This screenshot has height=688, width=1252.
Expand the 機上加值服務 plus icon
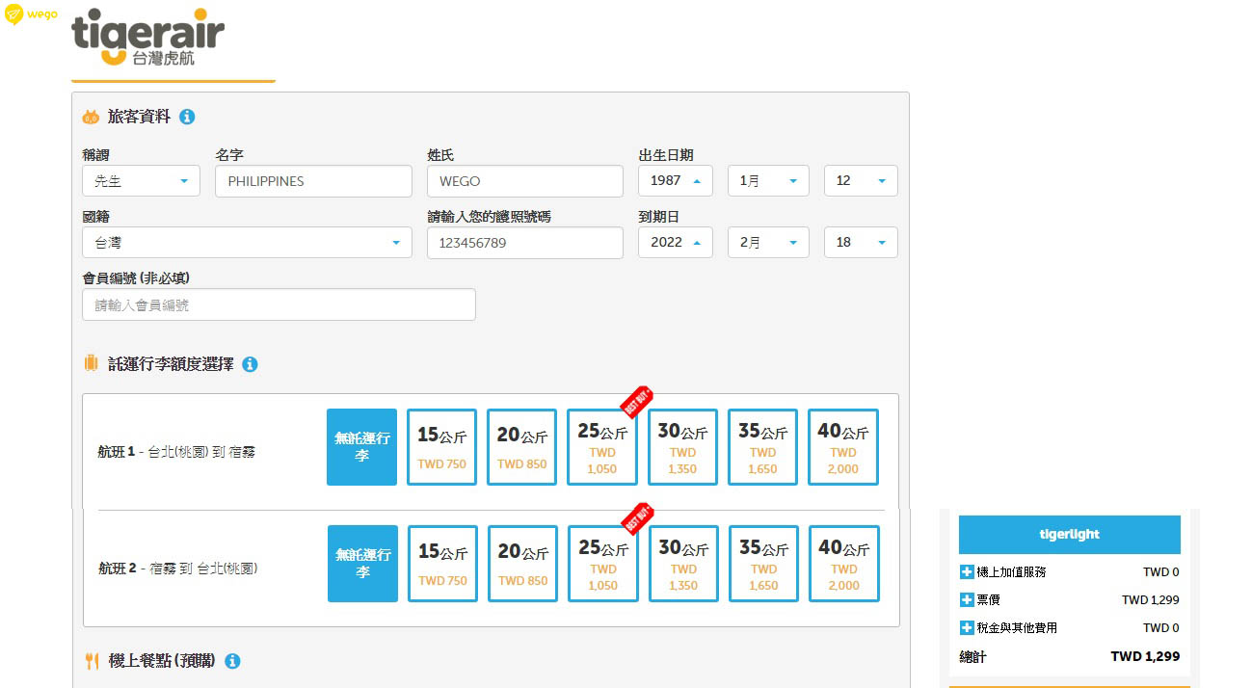click(x=968, y=572)
